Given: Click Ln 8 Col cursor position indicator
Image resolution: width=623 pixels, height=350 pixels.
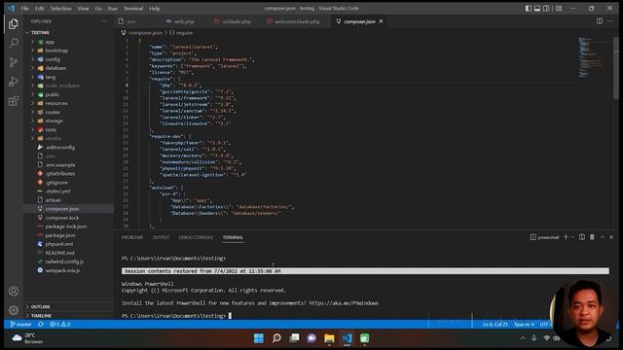Looking at the screenshot, I should click(495, 324).
